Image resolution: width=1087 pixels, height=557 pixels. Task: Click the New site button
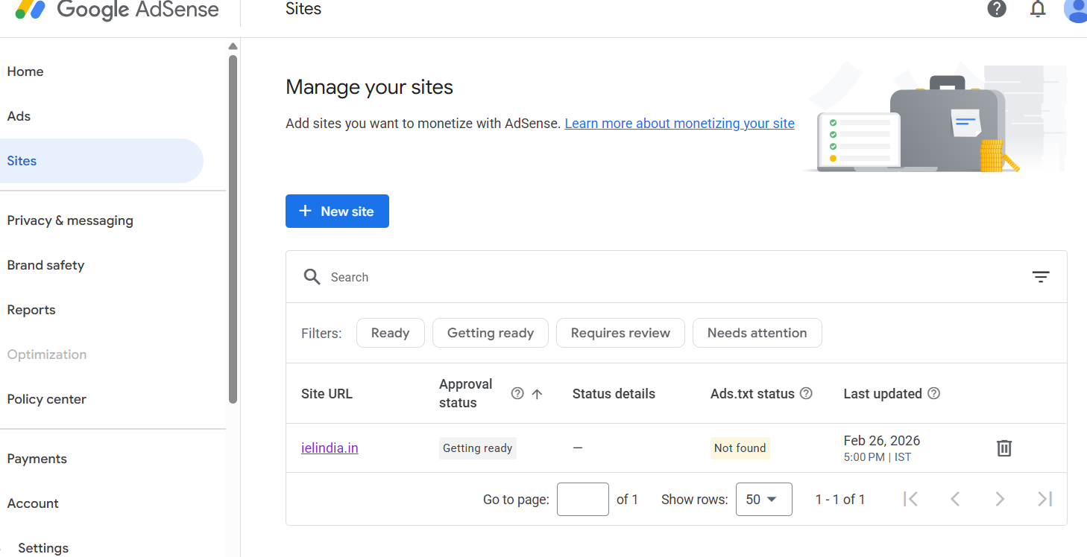(x=337, y=211)
